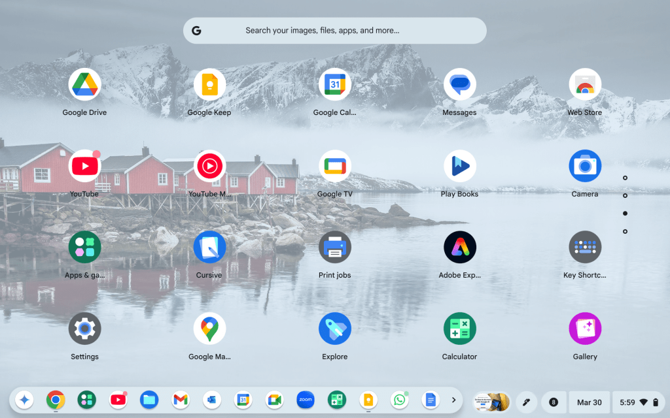670x418 pixels.
Task: Launch the Play Books app
Action: [x=459, y=167]
